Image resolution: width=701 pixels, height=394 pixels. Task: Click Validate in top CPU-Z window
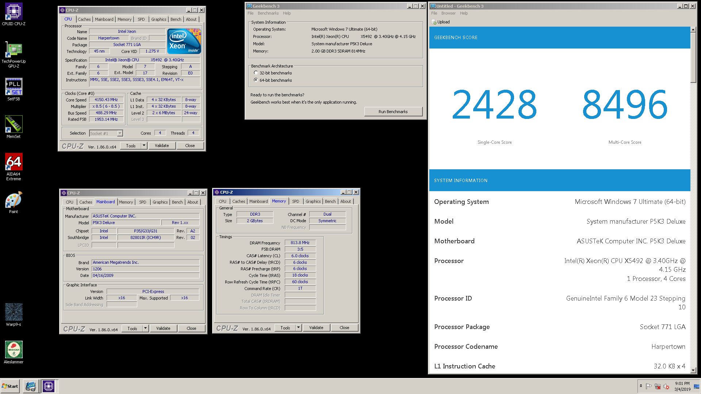pos(162,146)
